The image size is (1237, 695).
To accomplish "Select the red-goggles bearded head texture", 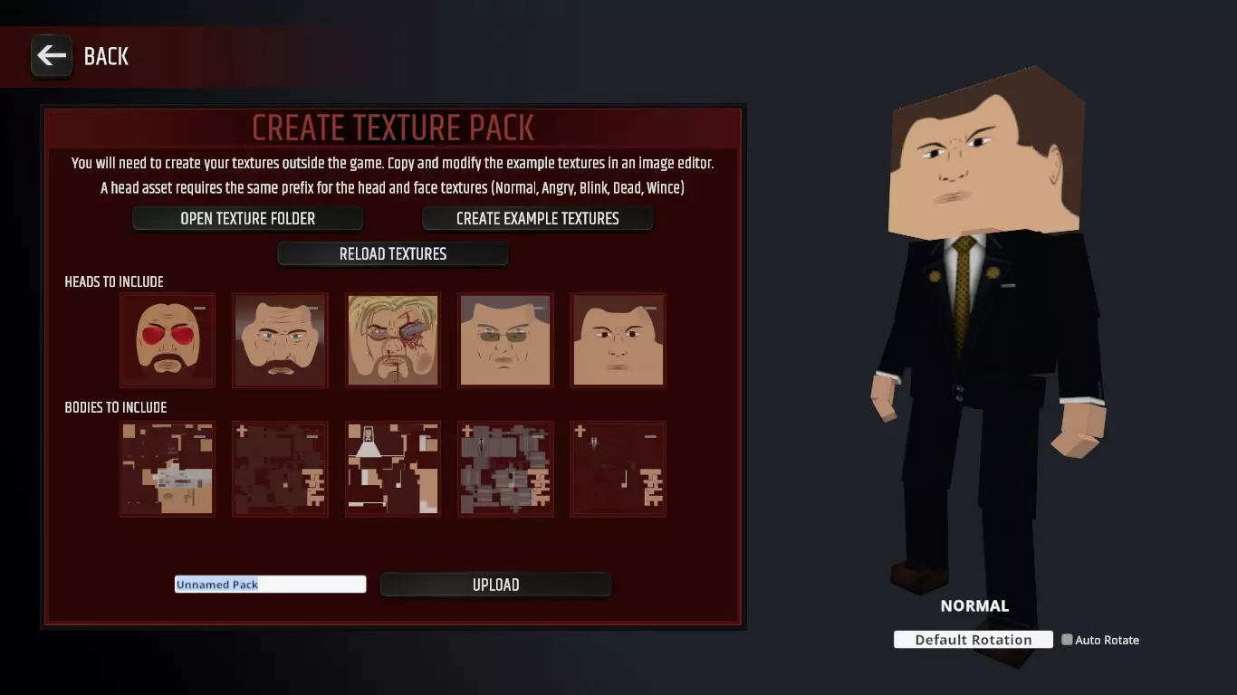I will coord(168,340).
